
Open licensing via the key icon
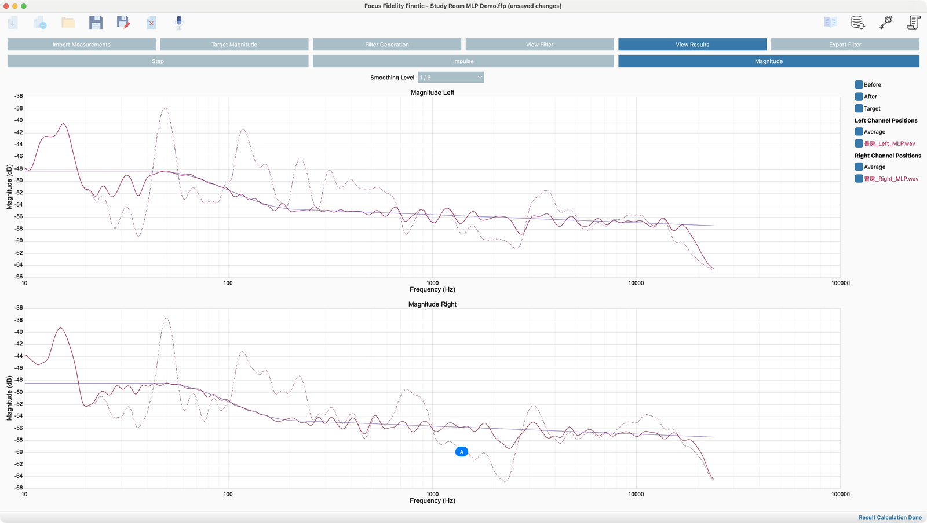(886, 23)
